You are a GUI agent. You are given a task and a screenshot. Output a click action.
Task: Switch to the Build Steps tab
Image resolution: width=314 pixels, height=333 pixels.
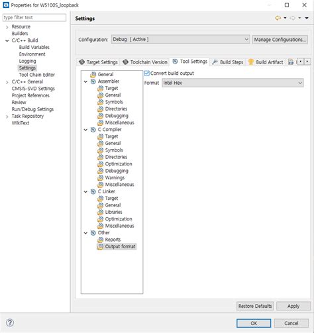tap(228, 62)
